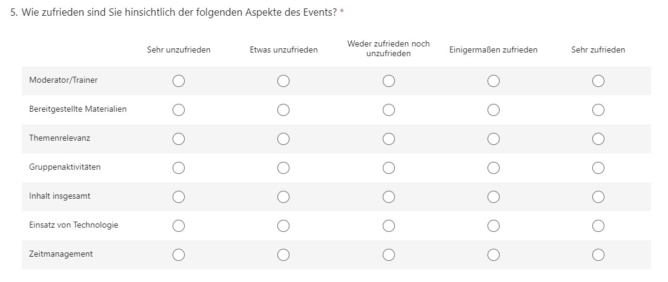
Task: Choose Weder zufrieden noch unzufrieden for Zeitmanagement
Action: [389, 255]
